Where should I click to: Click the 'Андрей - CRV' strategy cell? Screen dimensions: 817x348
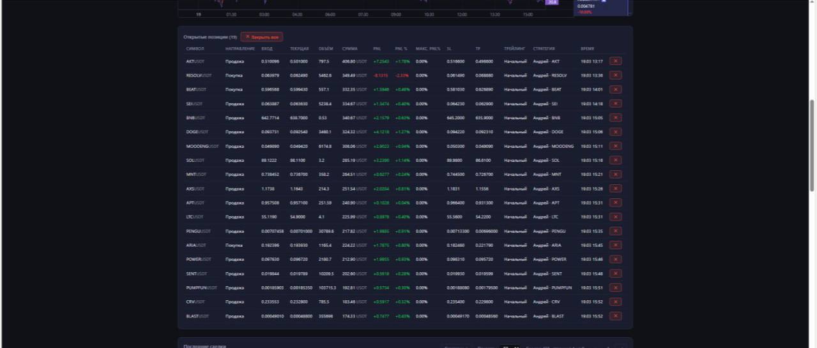[546, 301]
